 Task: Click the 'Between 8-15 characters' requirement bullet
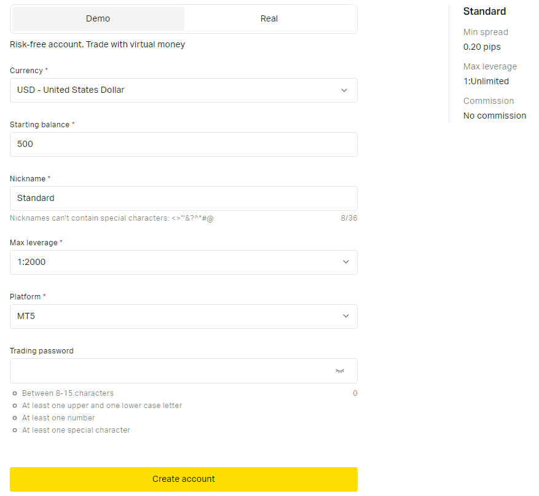tap(68, 393)
